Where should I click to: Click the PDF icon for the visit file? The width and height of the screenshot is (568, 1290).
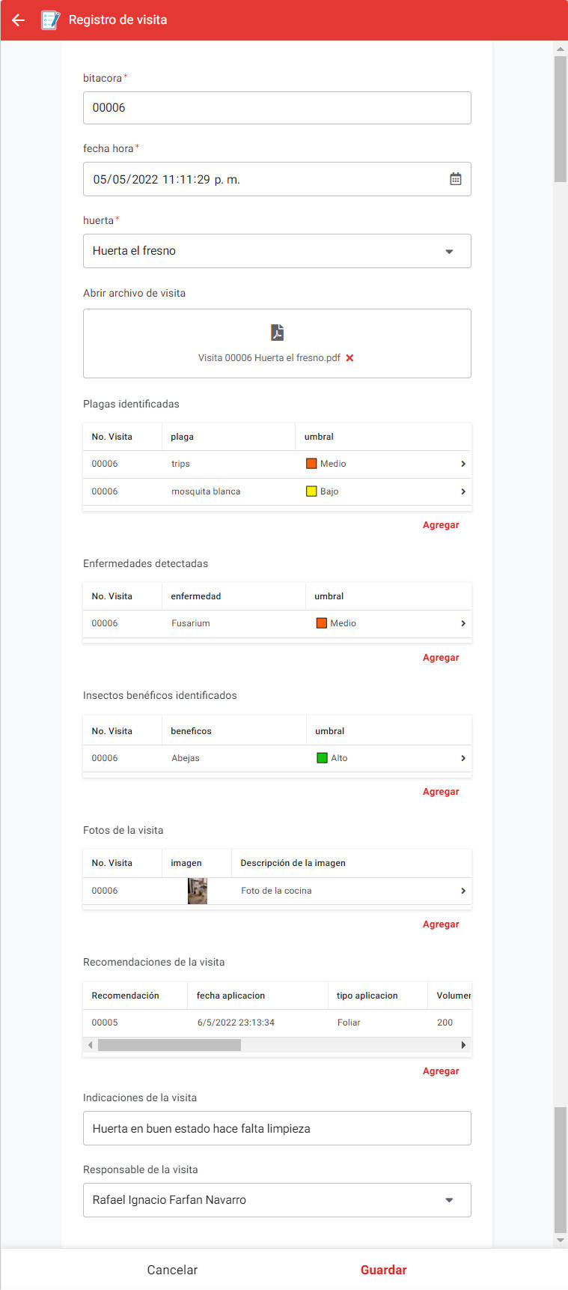coord(277,332)
